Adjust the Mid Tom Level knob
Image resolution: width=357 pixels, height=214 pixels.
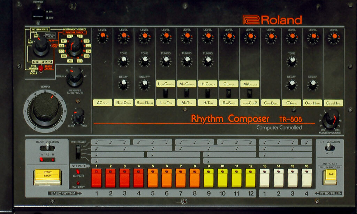[187, 37]
